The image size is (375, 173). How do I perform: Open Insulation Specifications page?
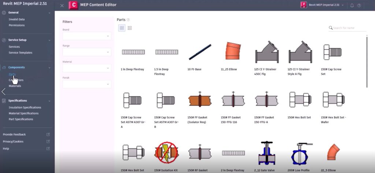tap(25, 107)
